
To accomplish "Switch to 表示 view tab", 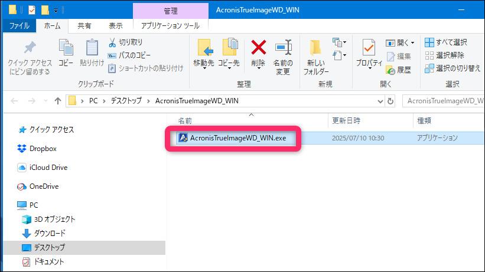I will point(116,25).
